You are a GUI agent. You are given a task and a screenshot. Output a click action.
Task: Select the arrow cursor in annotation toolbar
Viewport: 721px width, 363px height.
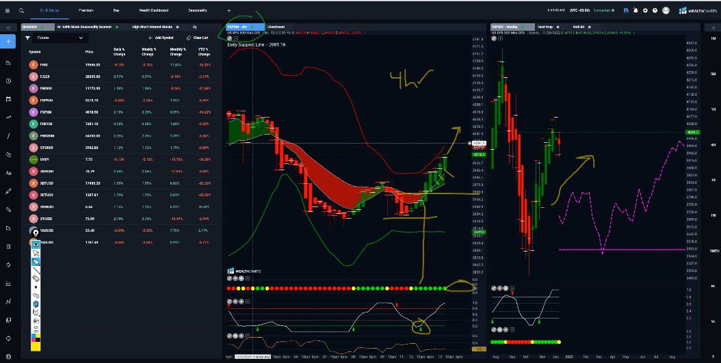[x=36, y=253]
